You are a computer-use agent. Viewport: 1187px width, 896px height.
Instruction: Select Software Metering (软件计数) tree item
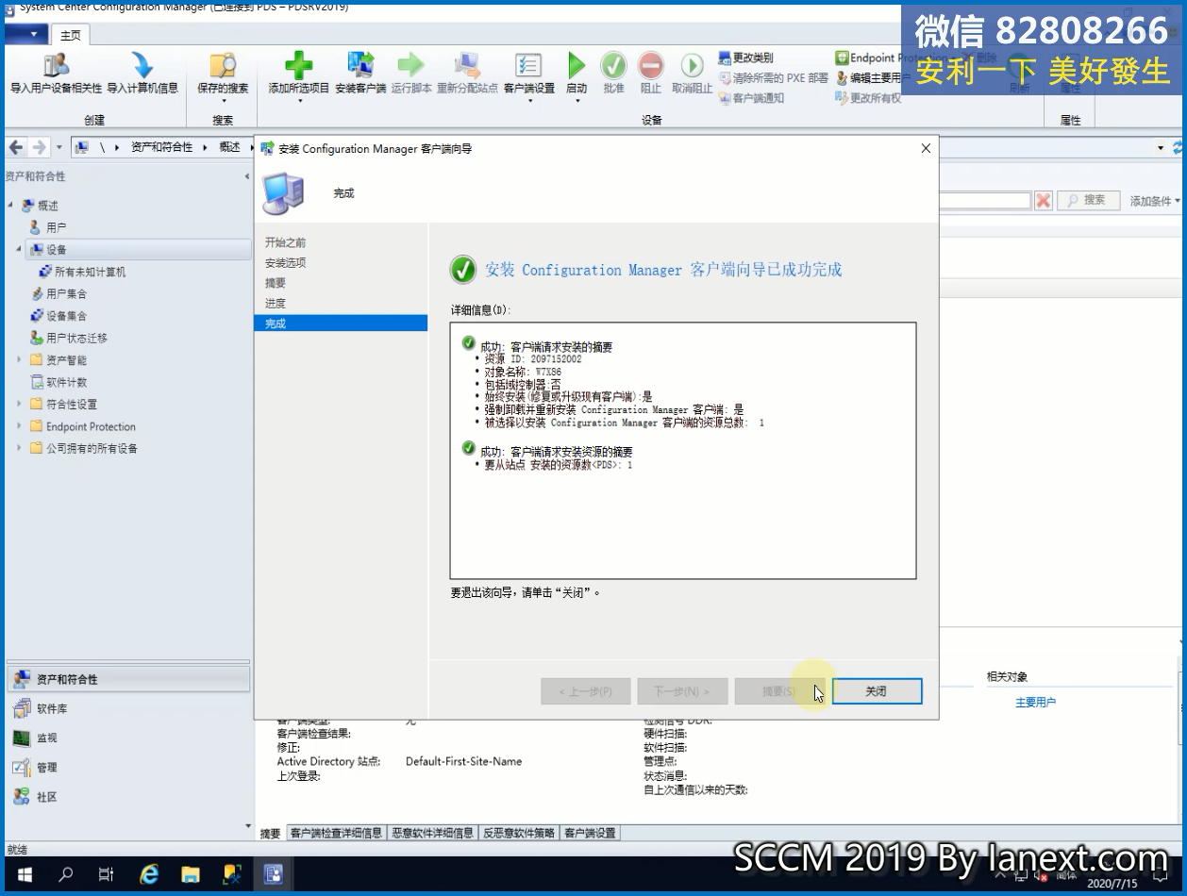pos(66,382)
